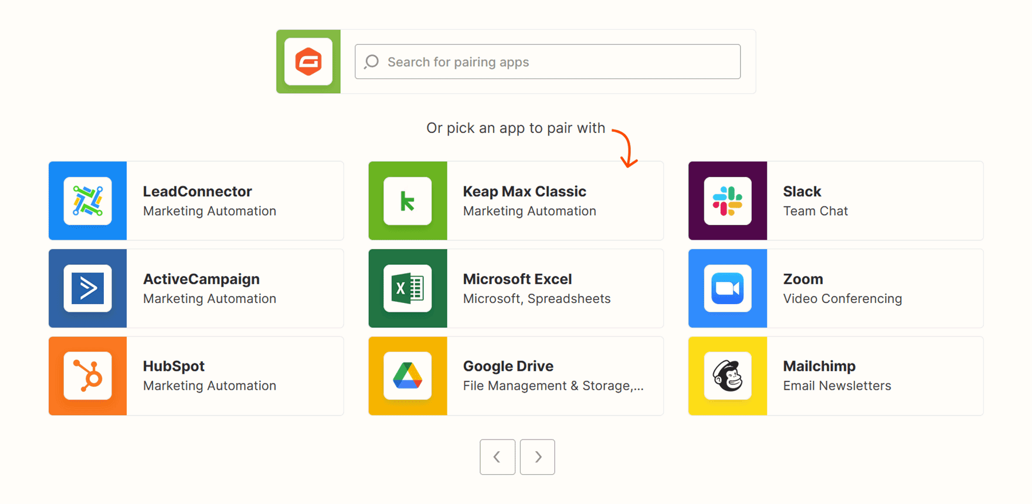Screen dimensions: 1032x504
Task: Click 'Video Conferencing' under Zoom
Action: [x=843, y=298]
